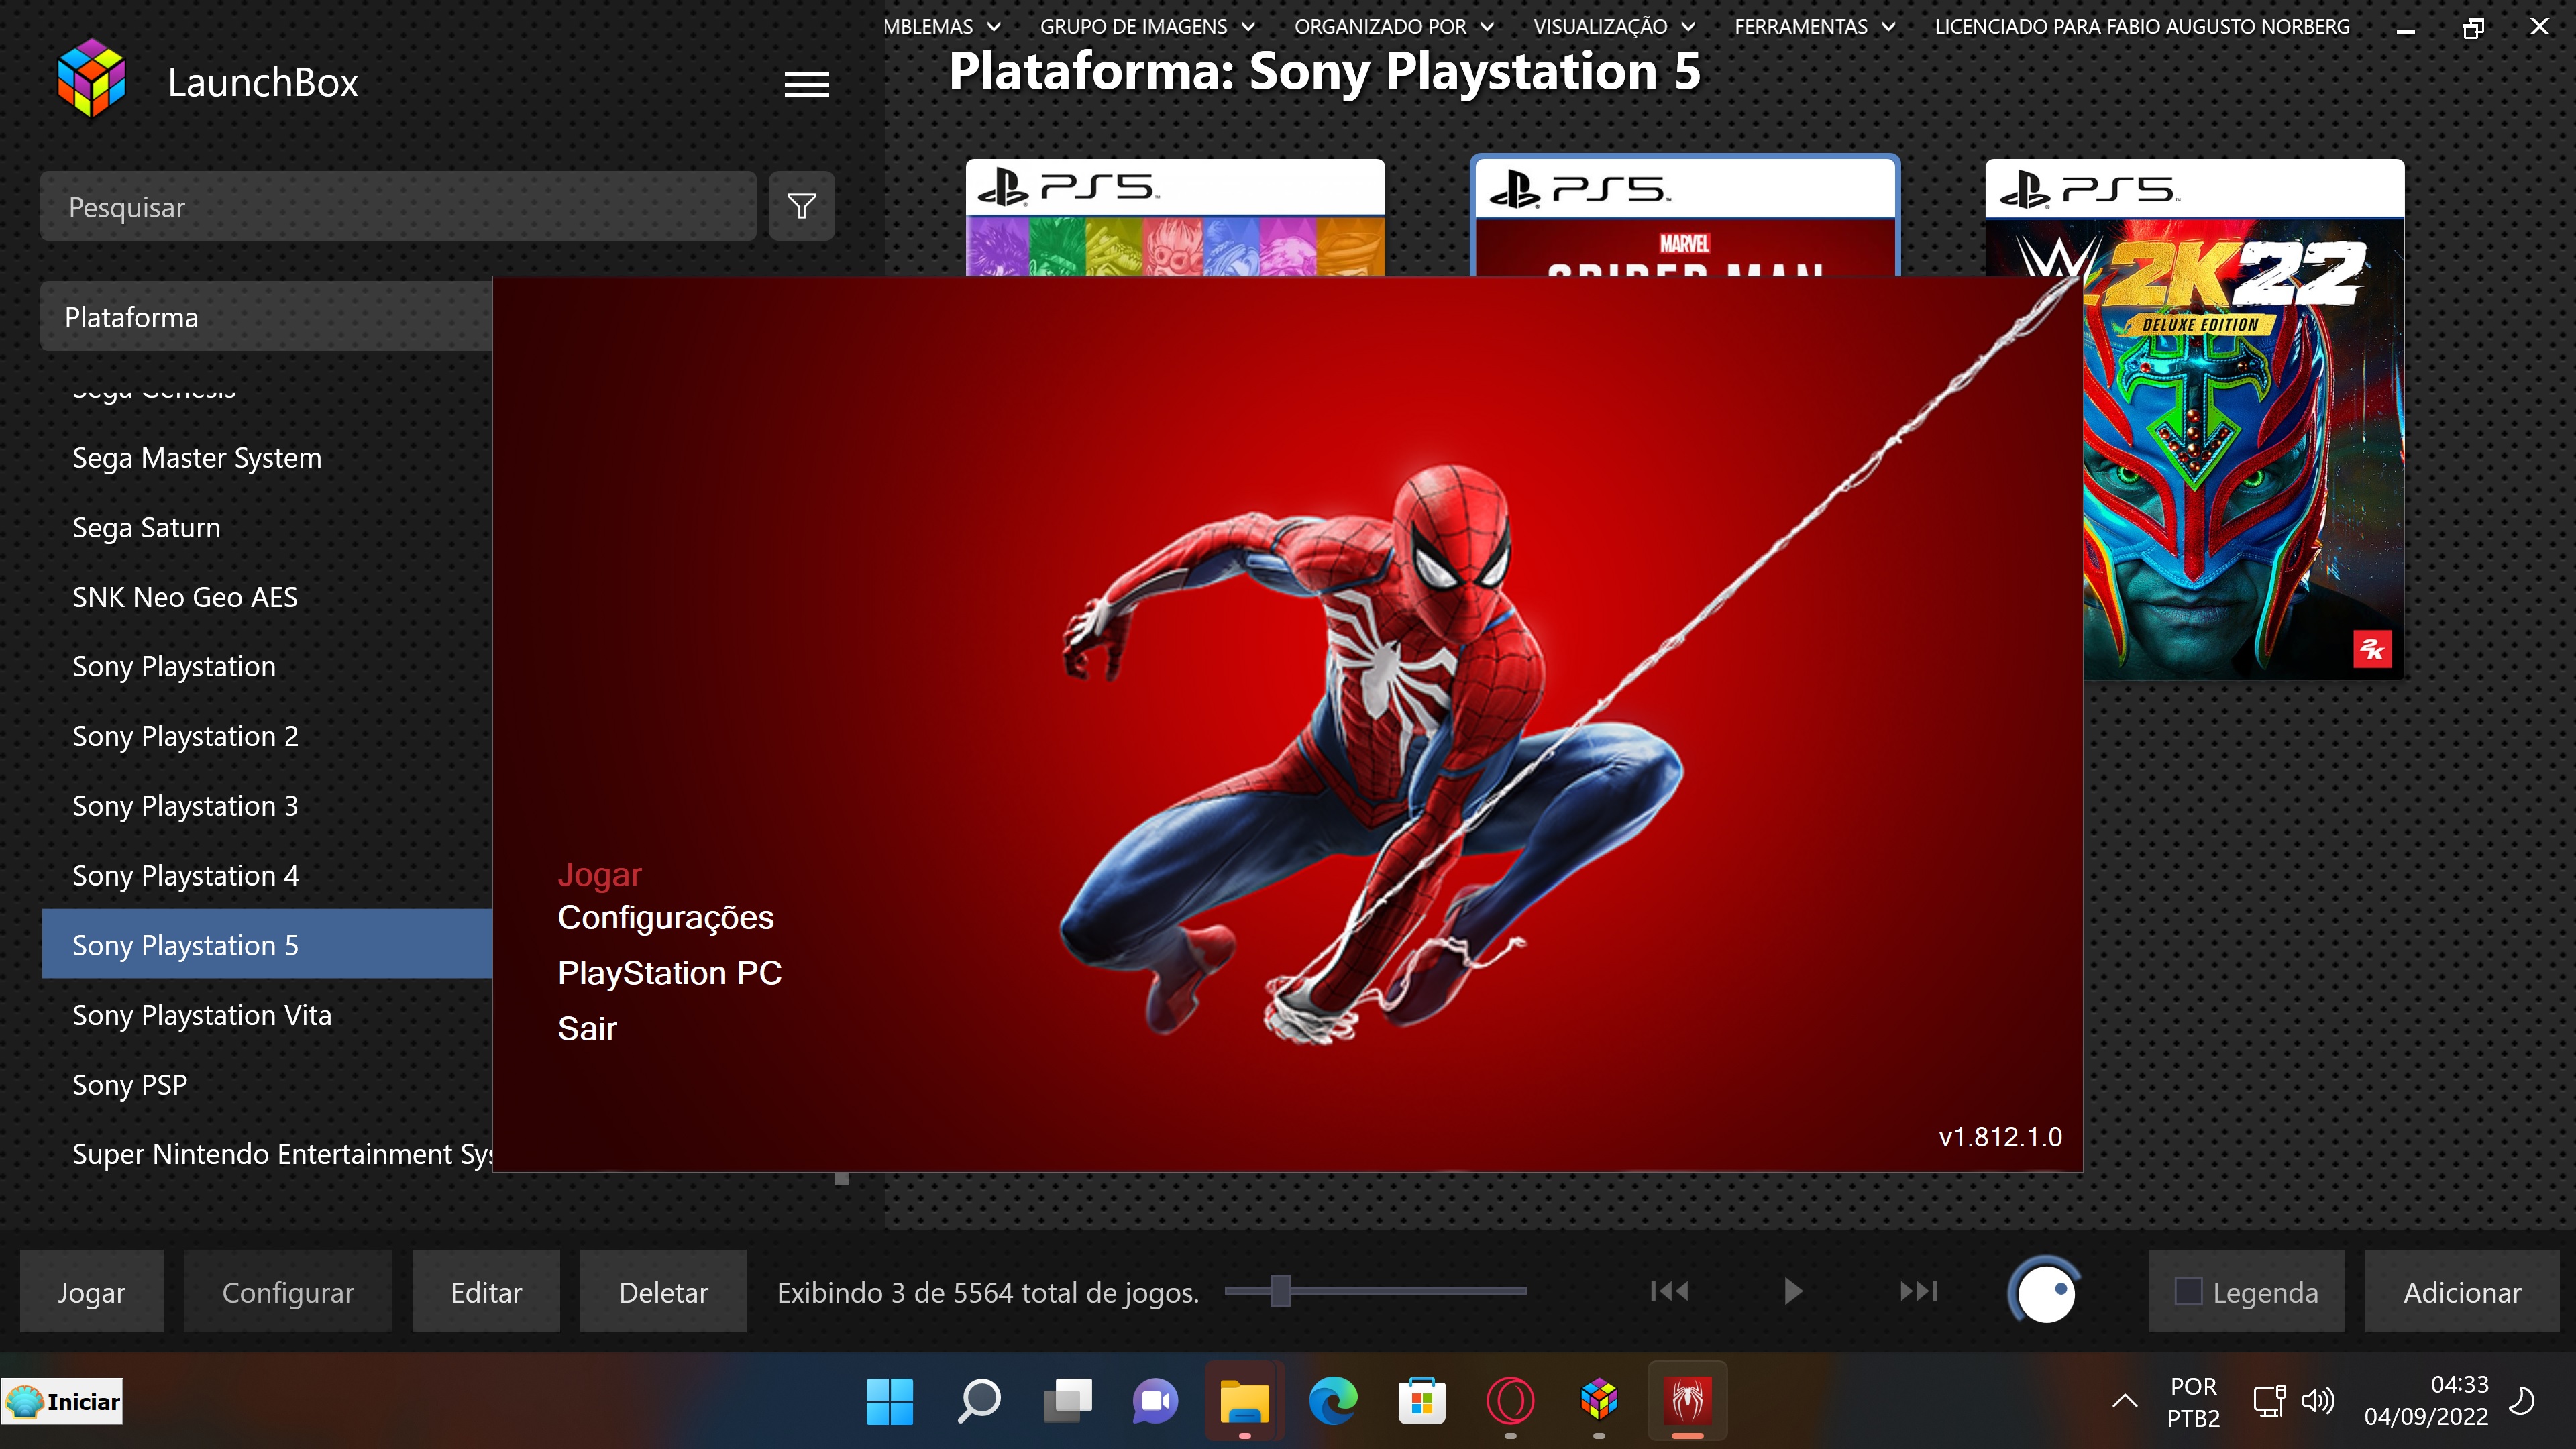Viewport: 2576px width, 1449px height.
Task: Click the Adicionar button
Action: (x=2462, y=1292)
